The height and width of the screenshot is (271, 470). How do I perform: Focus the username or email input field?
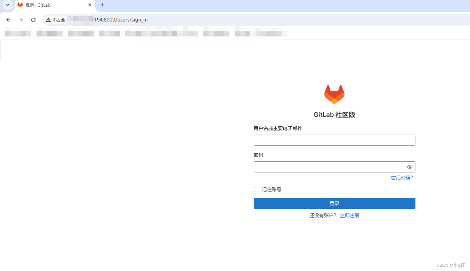[x=334, y=140]
